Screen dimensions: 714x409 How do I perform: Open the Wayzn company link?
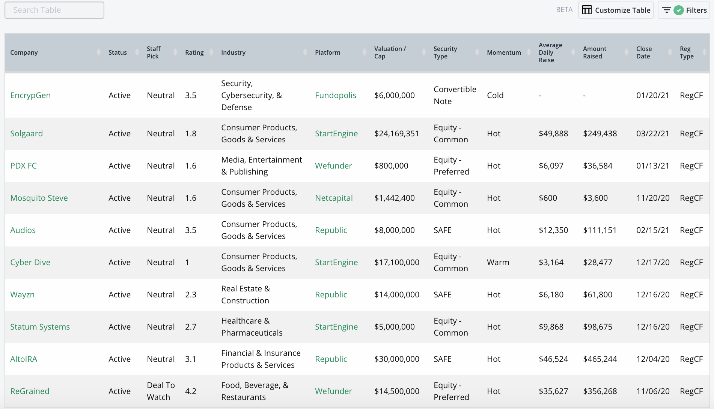coord(22,295)
